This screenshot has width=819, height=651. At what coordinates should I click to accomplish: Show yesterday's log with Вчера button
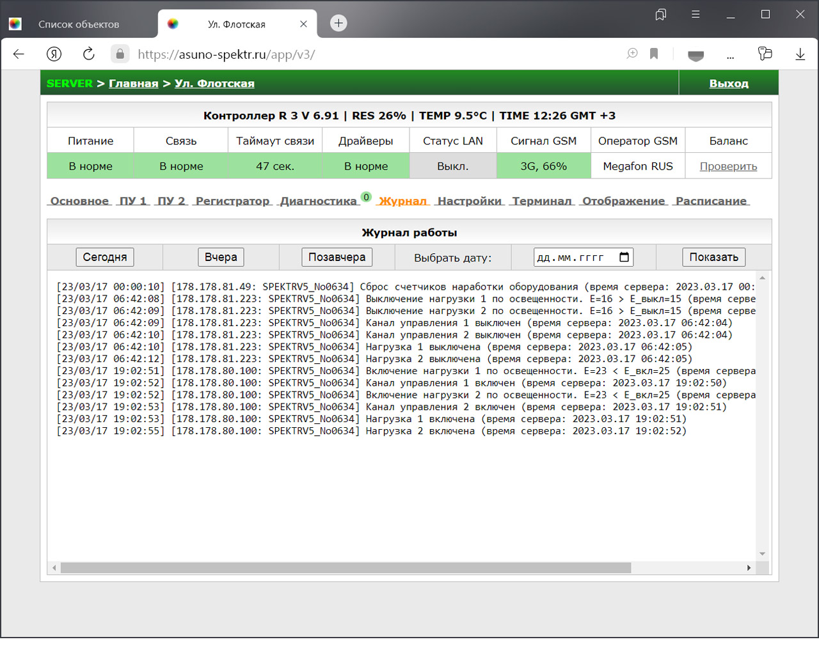(x=221, y=257)
